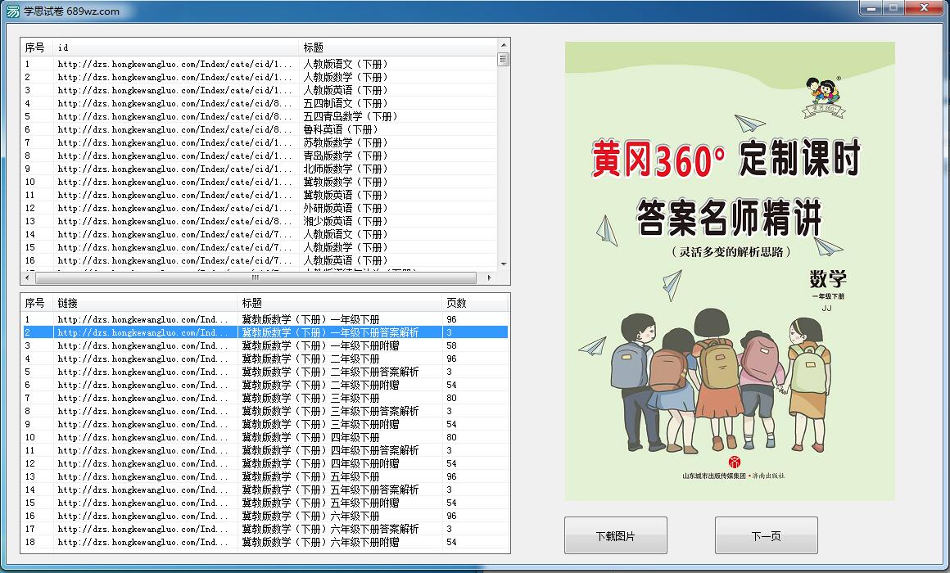
Task: Click the id column header in the upper list
Action: tap(176, 47)
